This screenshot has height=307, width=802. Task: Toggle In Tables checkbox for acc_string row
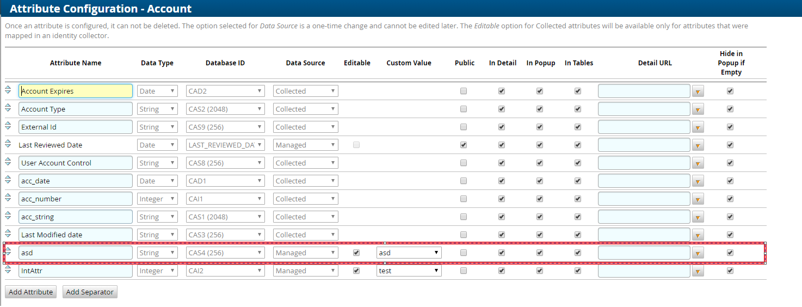pos(578,217)
